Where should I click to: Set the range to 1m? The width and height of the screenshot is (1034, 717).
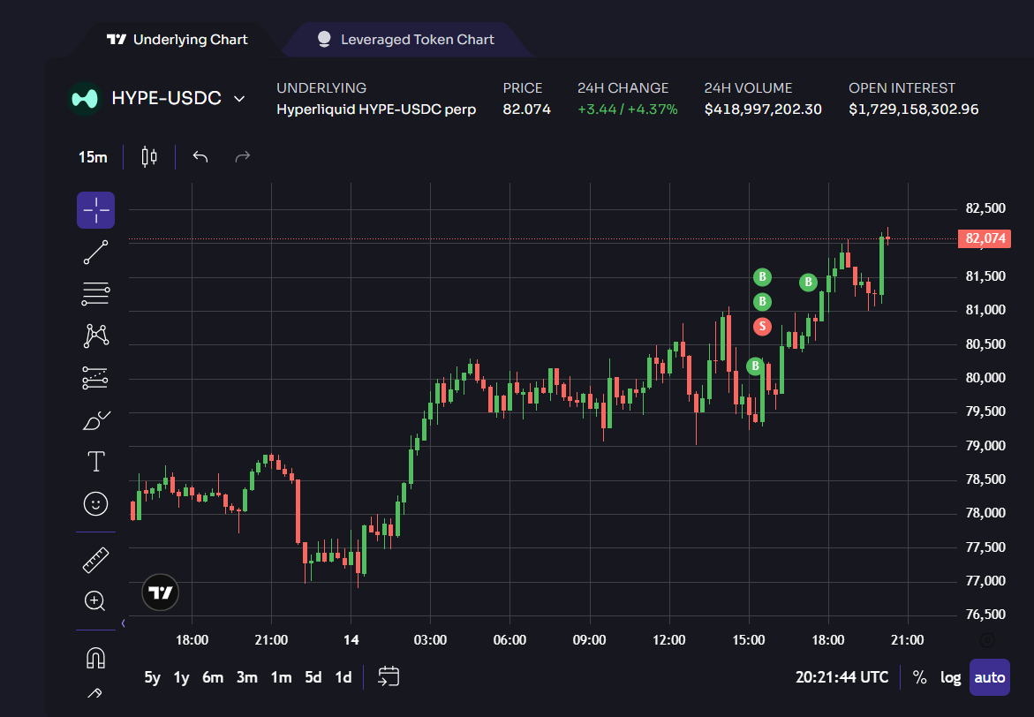(x=281, y=677)
